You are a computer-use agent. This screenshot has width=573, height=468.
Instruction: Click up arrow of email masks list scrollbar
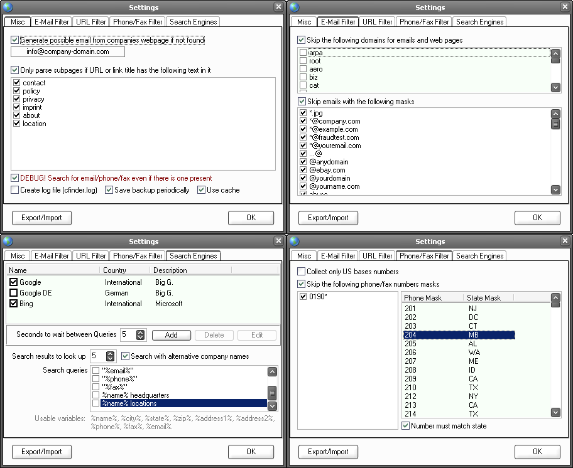(x=555, y=114)
